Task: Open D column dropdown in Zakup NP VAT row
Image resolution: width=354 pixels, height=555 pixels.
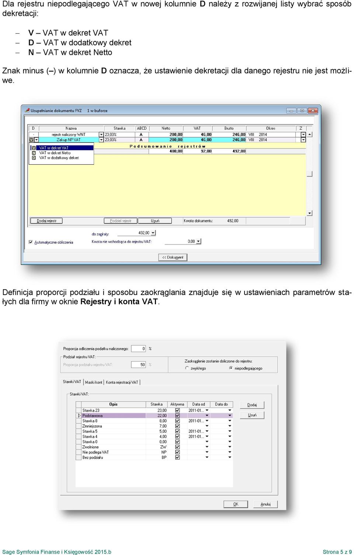Action: click(36, 140)
